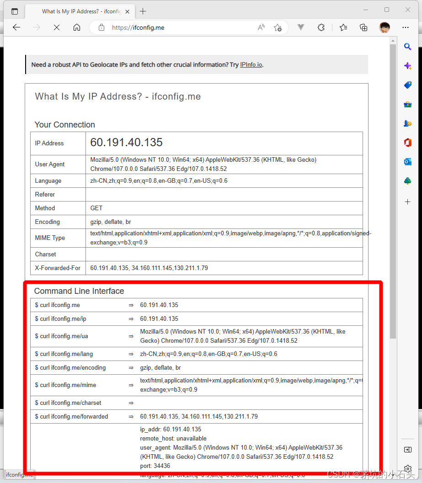Activate Read Aloud in address bar
The image size is (422, 483).
(261, 27)
